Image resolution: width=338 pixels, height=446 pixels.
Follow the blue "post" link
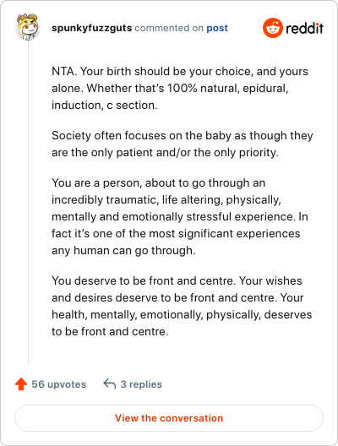[x=217, y=28]
